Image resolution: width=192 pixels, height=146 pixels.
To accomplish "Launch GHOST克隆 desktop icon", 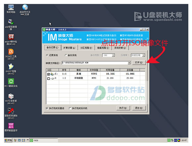I will click(x=11, y=69).
